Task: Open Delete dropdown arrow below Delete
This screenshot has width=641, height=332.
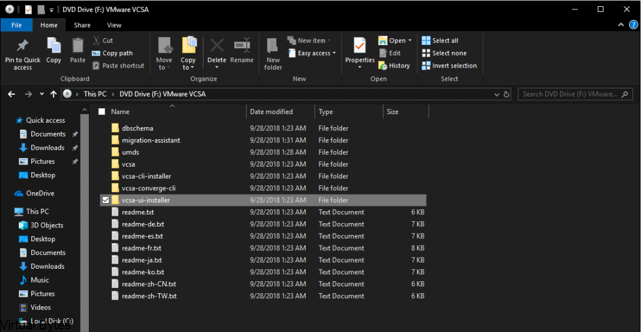Action: click(x=217, y=67)
